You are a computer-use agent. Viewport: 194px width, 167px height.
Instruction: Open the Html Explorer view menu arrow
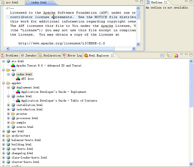[x=181, y=54]
